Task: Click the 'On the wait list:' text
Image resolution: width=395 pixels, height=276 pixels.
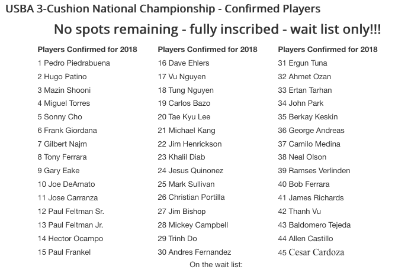Action: click(216, 265)
